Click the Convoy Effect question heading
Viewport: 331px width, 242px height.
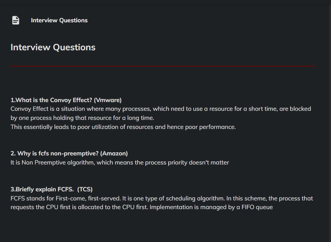click(52, 100)
